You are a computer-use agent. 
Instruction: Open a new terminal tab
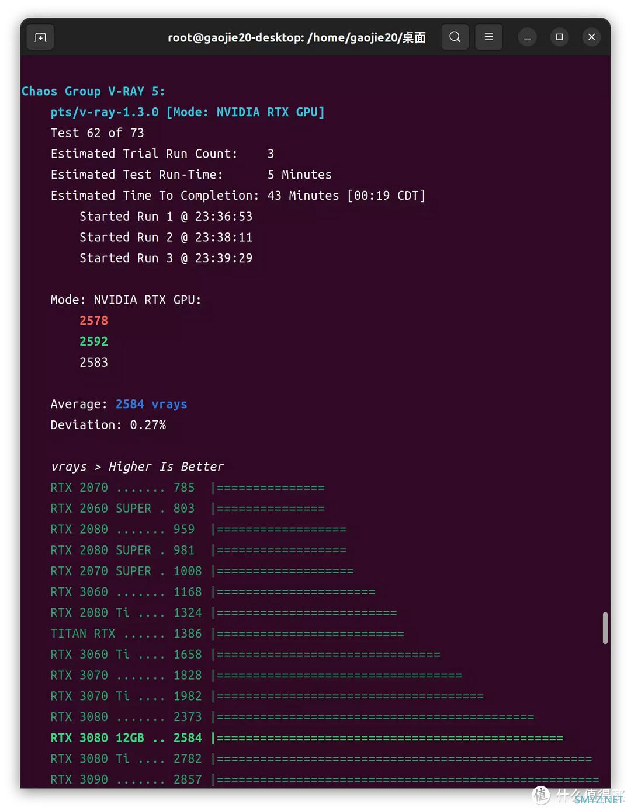40,37
